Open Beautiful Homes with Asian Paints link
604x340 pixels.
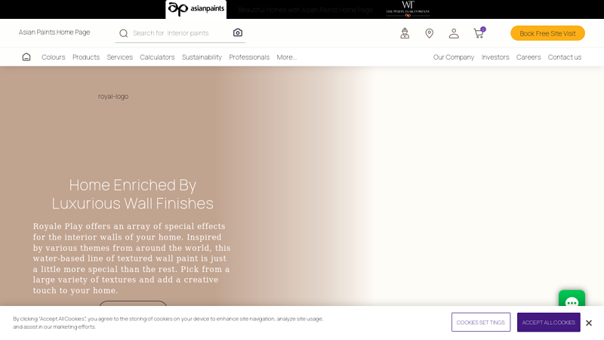(305, 10)
